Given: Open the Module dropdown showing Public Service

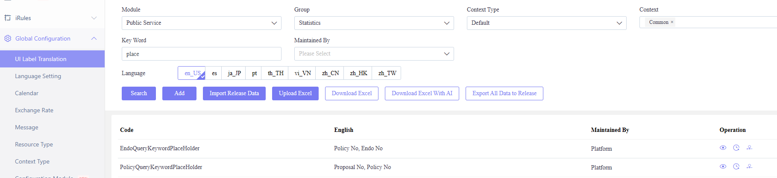Looking at the screenshot, I should click(202, 23).
